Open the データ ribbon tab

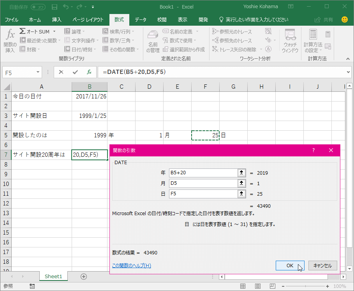click(141, 19)
